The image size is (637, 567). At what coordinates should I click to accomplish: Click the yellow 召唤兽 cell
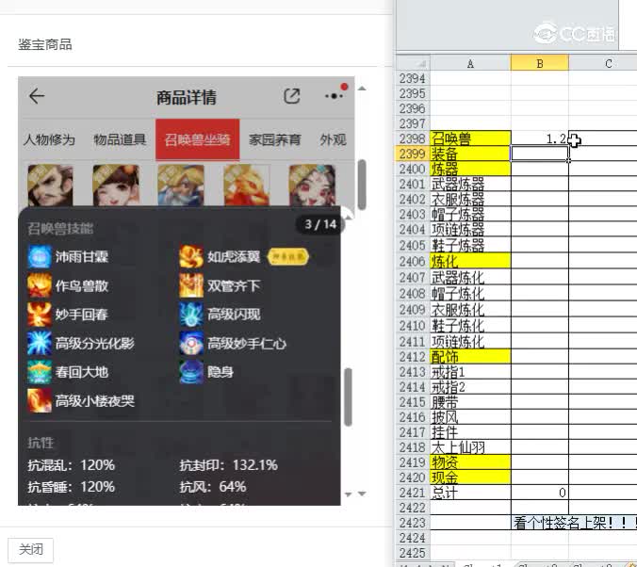click(470, 138)
